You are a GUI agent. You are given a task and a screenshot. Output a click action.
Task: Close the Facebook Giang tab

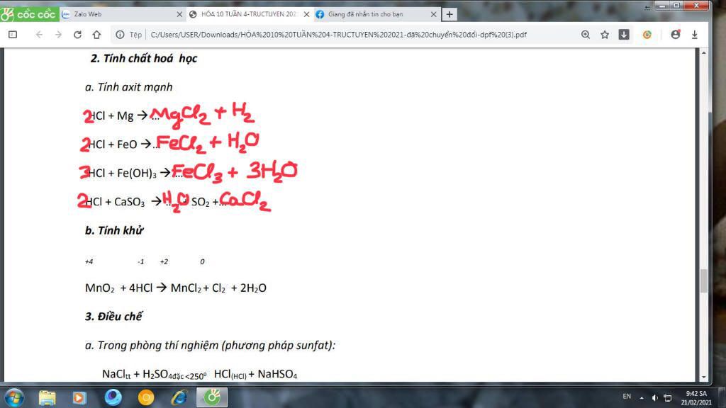[x=433, y=14]
